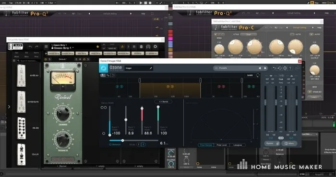Switch to Lissajous vectorscope tab

click(238, 145)
